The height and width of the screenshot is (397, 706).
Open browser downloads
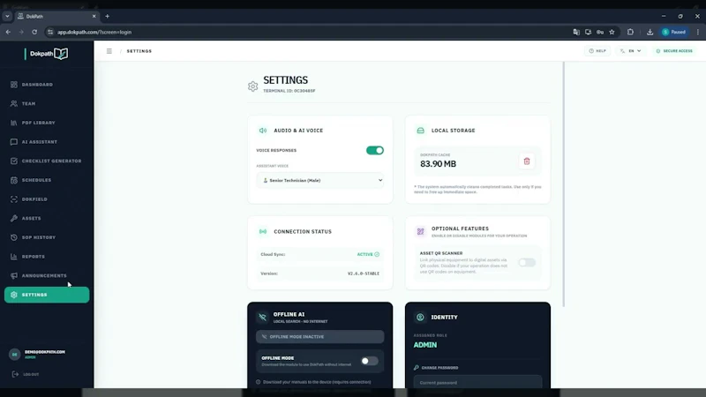pos(650,32)
